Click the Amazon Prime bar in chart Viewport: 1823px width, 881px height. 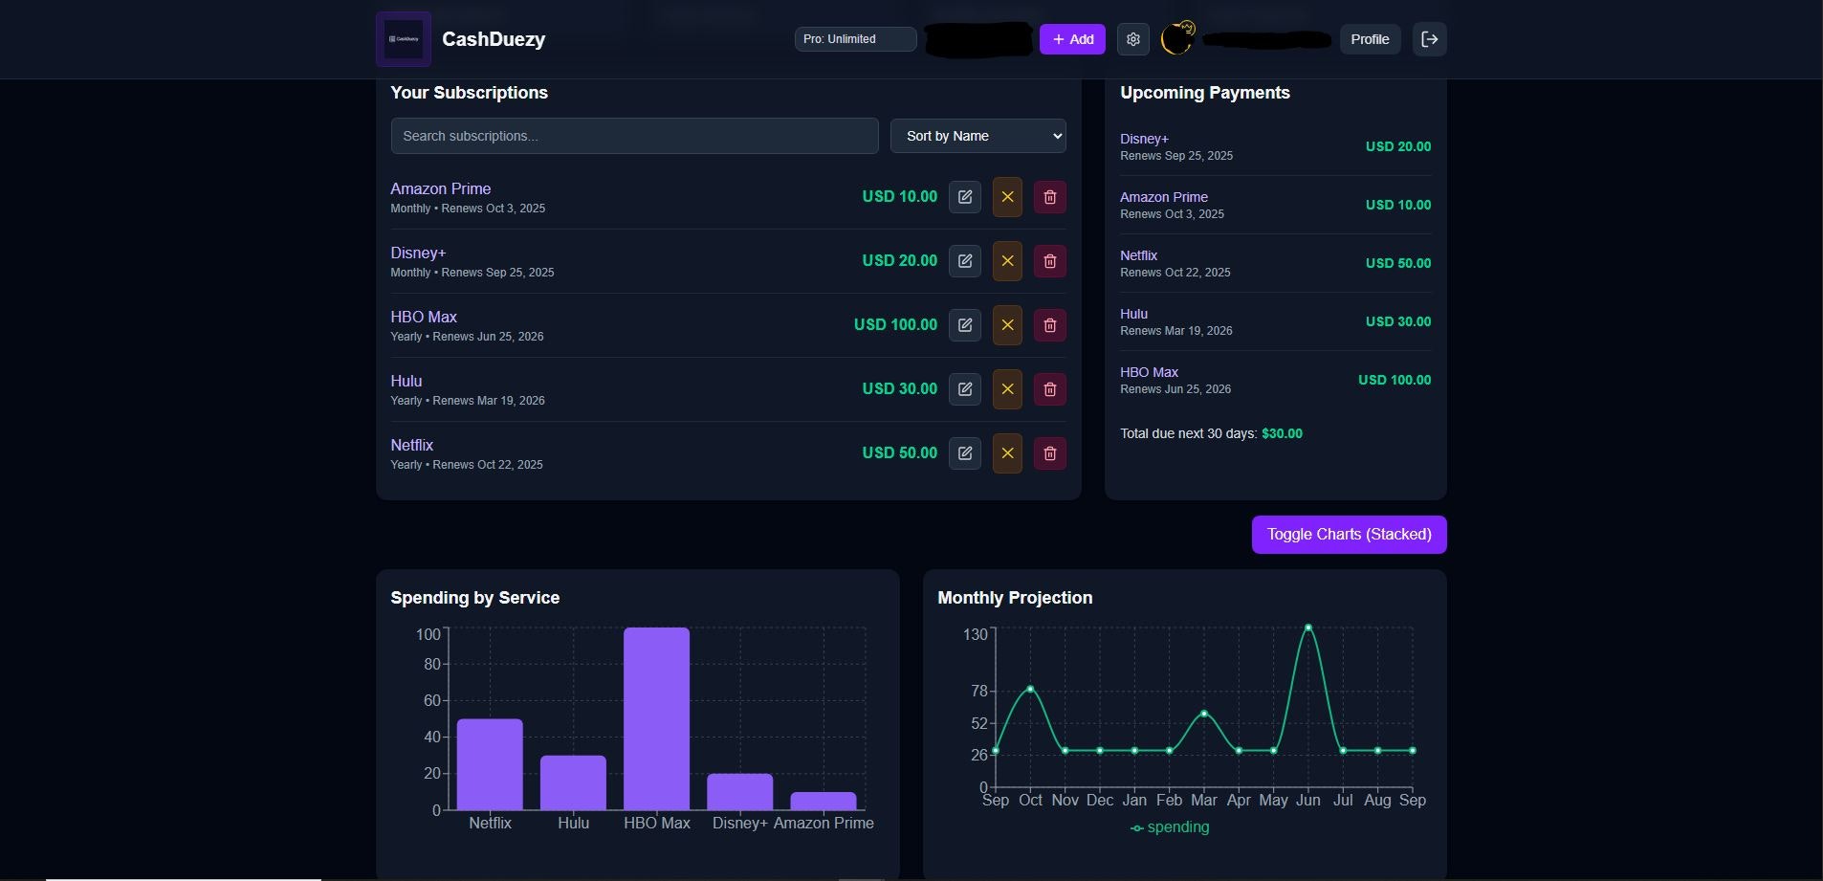[x=824, y=801]
